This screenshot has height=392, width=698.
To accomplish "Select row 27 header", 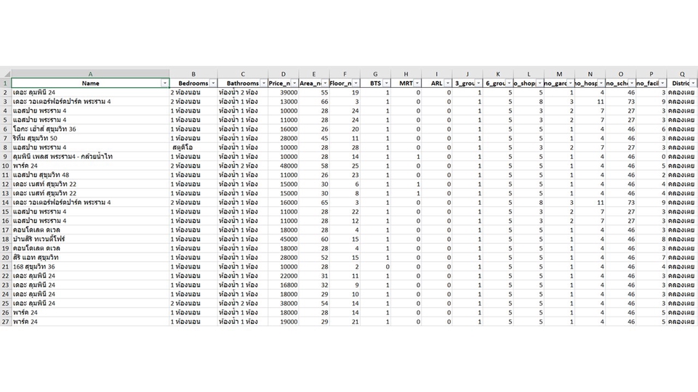I will 6,322.
